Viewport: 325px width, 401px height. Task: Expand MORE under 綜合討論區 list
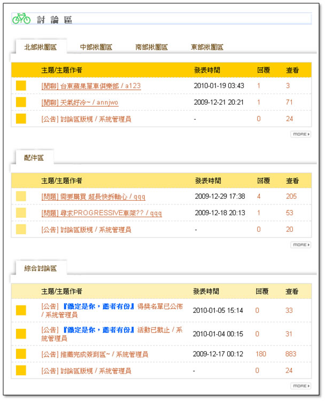300,386
